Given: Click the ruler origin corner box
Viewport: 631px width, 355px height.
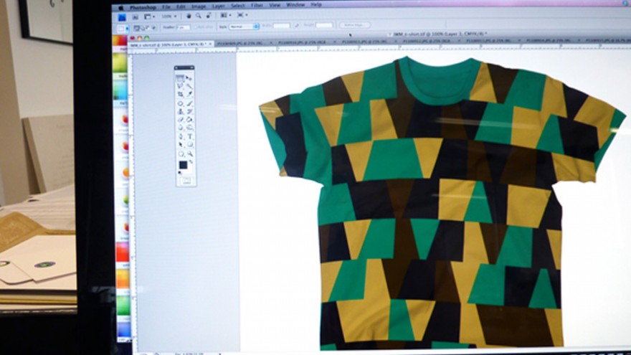Looking at the screenshot, I should 130,50.
